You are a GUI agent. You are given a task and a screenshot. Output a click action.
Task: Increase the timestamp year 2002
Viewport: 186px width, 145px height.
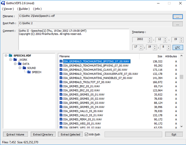[150, 39]
